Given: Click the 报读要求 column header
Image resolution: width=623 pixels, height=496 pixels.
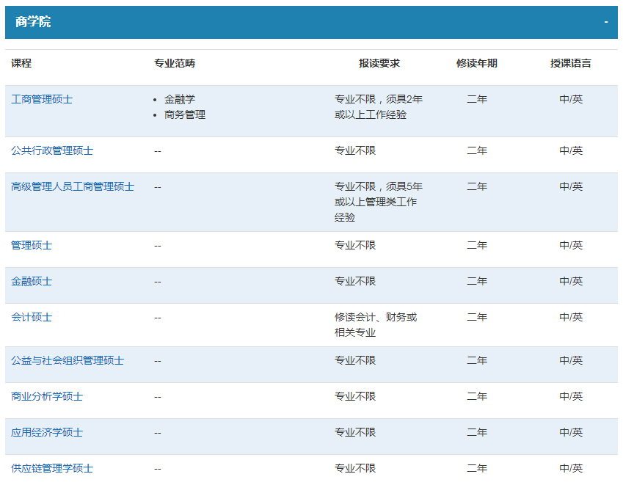Looking at the screenshot, I should [x=379, y=63].
